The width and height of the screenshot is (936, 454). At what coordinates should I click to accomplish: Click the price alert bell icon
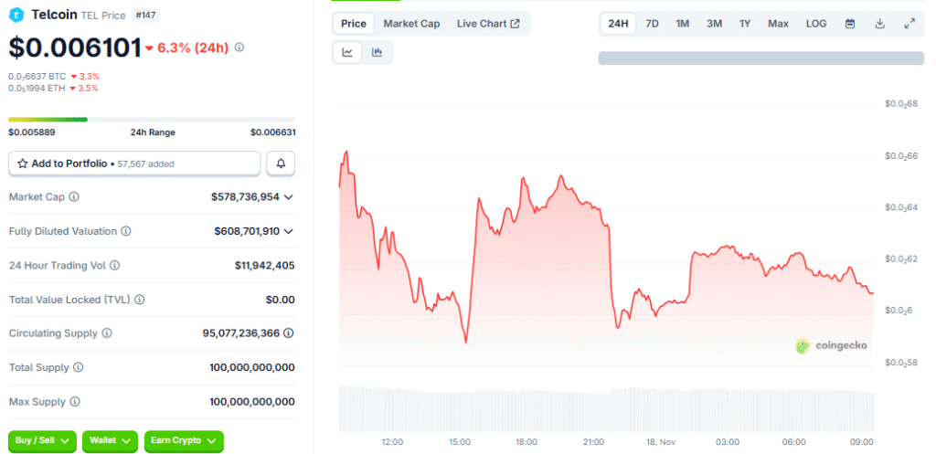pyautogui.click(x=281, y=164)
